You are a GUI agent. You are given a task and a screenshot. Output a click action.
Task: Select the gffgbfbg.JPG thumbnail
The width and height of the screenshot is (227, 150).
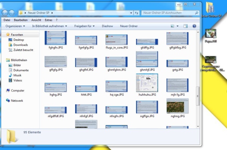point(177,39)
